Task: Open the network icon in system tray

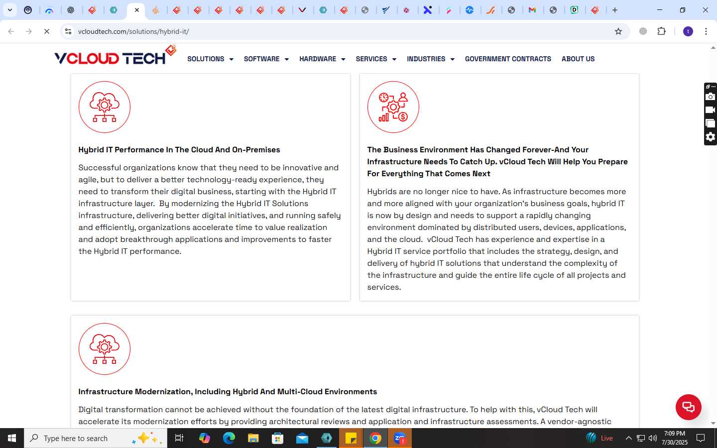Action: (641, 438)
